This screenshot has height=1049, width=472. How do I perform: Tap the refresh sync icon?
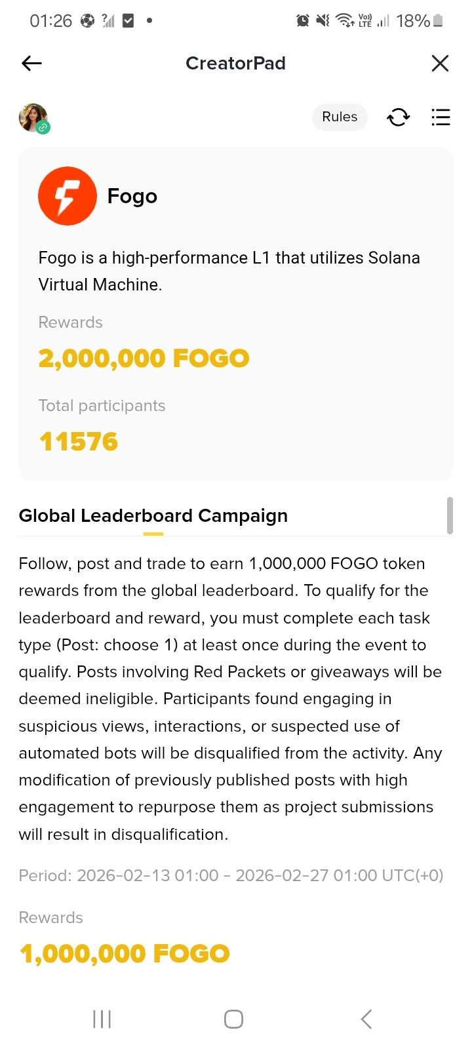click(x=398, y=117)
